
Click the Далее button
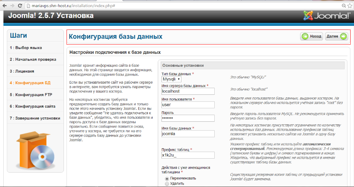(x=336, y=36)
